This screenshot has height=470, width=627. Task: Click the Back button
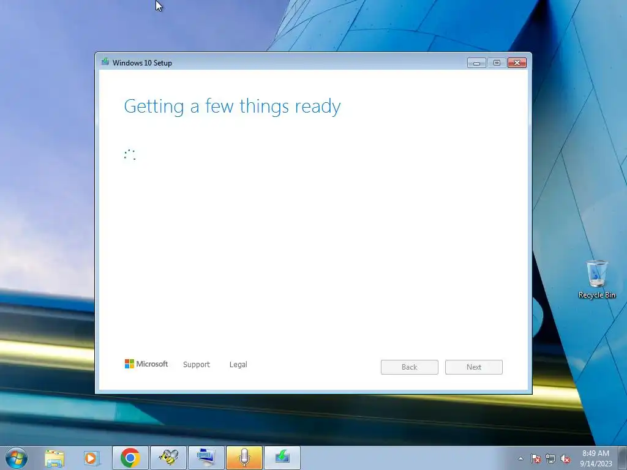pos(410,367)
